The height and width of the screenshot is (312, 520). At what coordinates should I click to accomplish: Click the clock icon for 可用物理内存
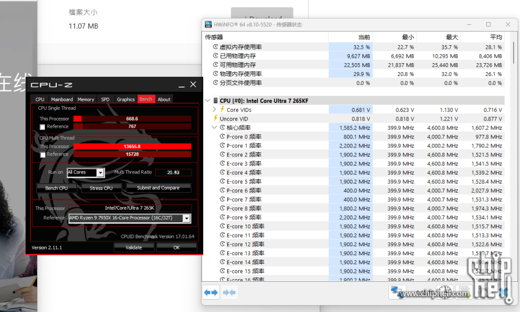(215, 65)
